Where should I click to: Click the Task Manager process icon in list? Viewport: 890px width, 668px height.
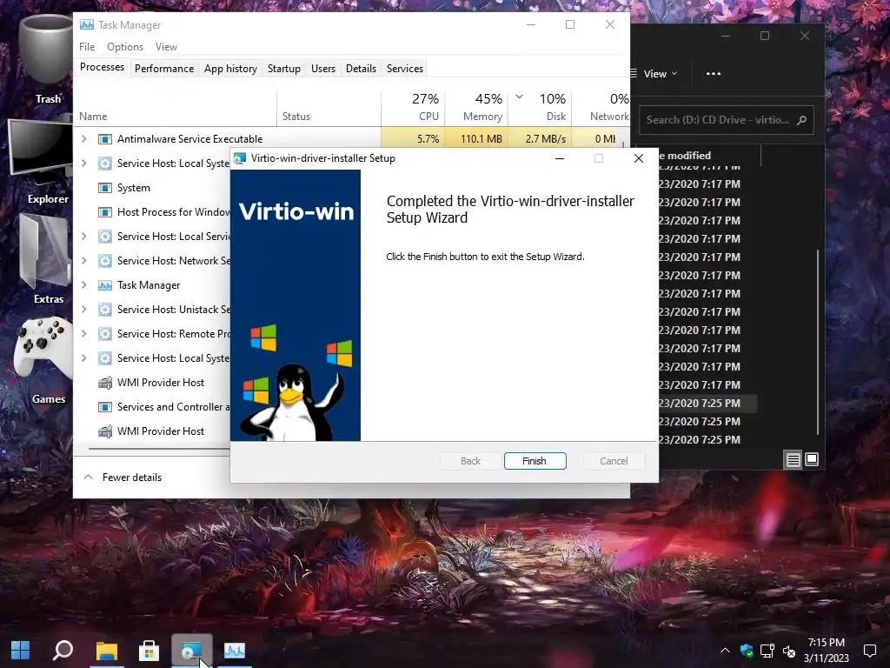(104, 285)
